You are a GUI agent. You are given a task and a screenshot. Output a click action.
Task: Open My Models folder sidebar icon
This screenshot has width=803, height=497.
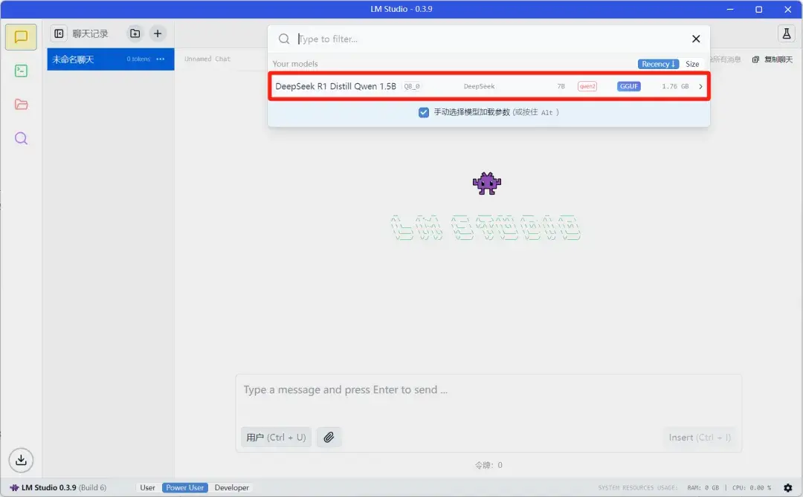pyautogui.click(x=21, y=105)
